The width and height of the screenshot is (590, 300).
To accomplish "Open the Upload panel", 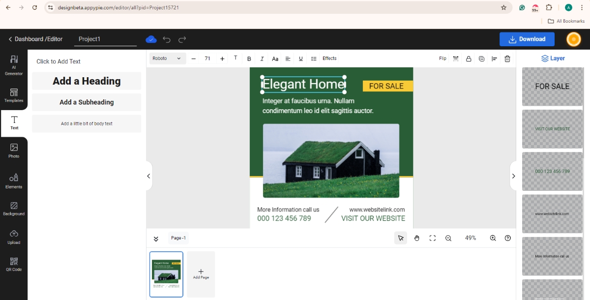I will (x=14, y=236).
